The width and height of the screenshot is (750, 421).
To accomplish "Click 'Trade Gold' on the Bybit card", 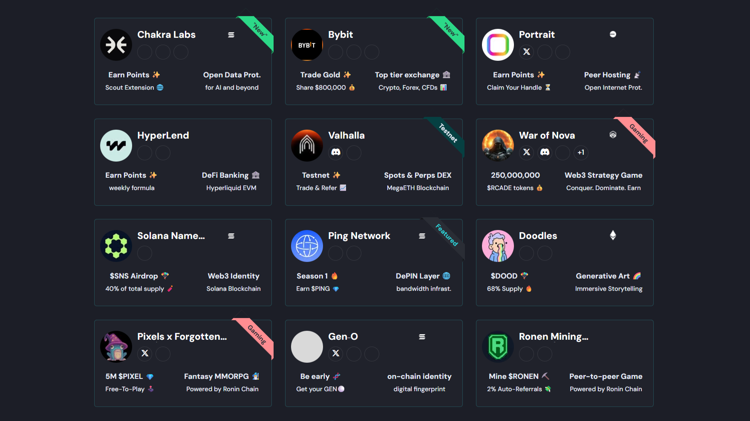I will 326,75.
